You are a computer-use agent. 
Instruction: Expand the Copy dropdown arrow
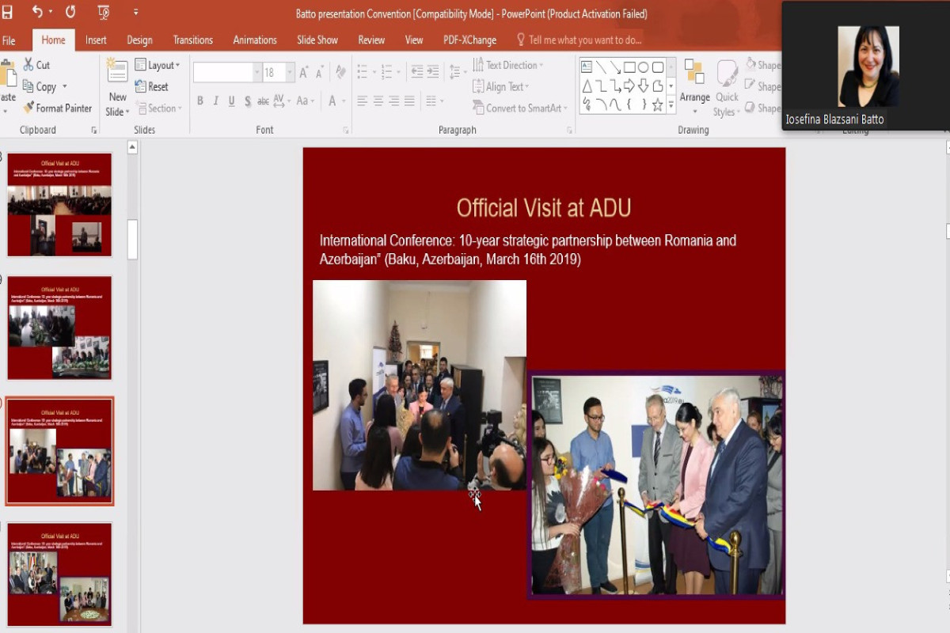[x=65, y=87]
